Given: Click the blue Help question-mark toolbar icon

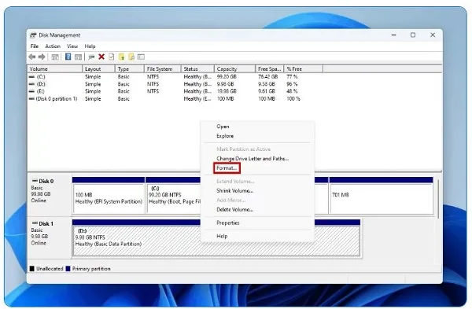Looking at the screenshot, I should point(68,57).
